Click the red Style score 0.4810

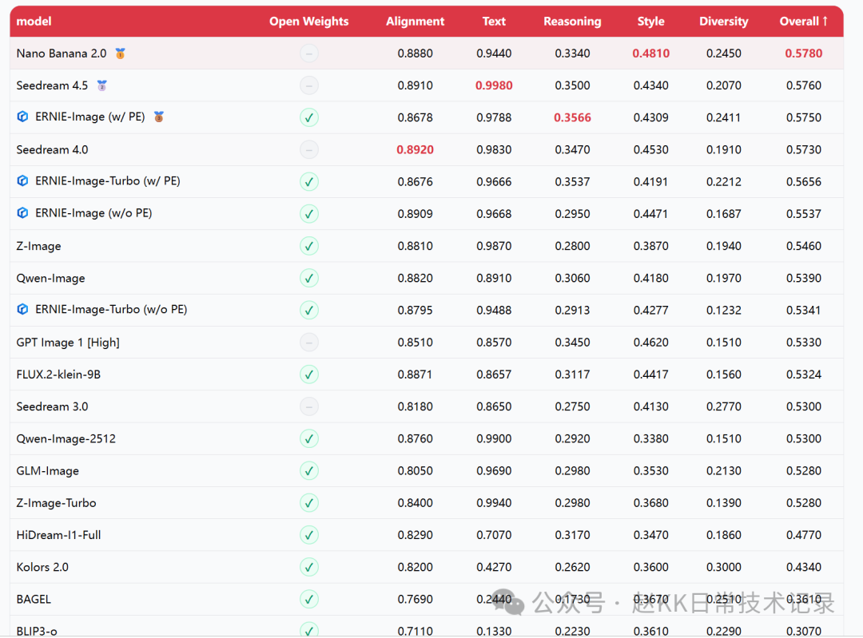tap(650, 53)
